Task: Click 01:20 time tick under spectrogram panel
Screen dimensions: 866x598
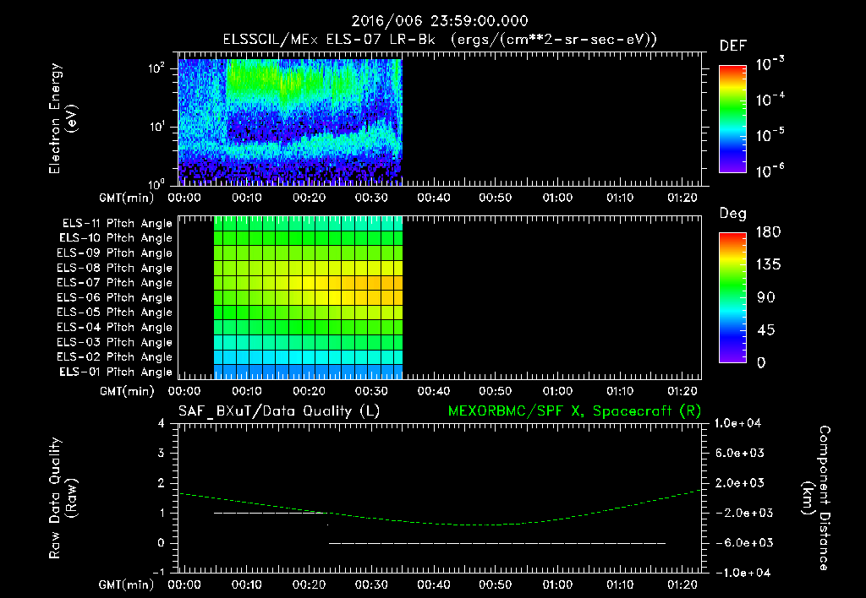Action: tap(682, 198)
